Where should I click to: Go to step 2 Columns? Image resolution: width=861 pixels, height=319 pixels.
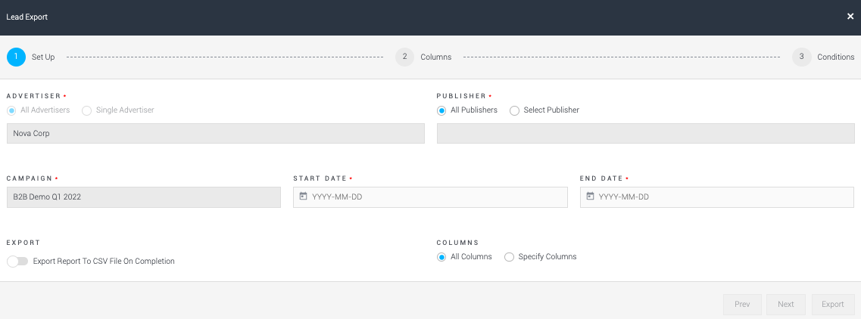(404, 57)
